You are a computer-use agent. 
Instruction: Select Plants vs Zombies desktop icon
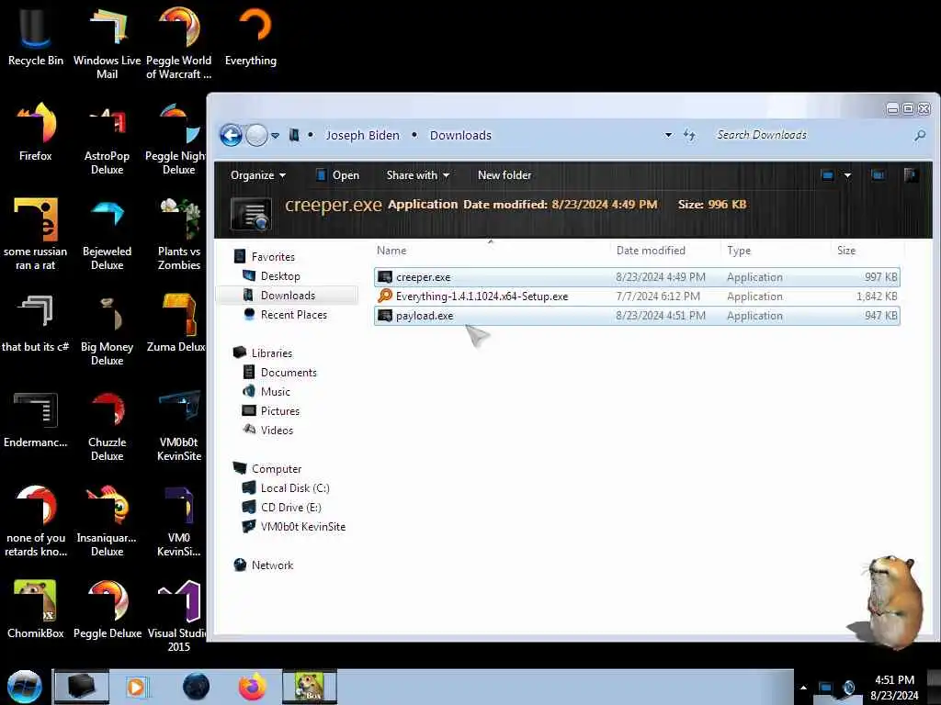click(179, 234)
